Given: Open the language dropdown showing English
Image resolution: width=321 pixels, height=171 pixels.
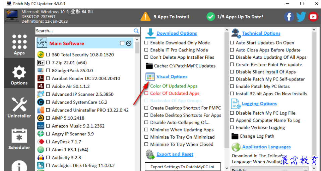Looking at the screenshot, I should point(270,169).
